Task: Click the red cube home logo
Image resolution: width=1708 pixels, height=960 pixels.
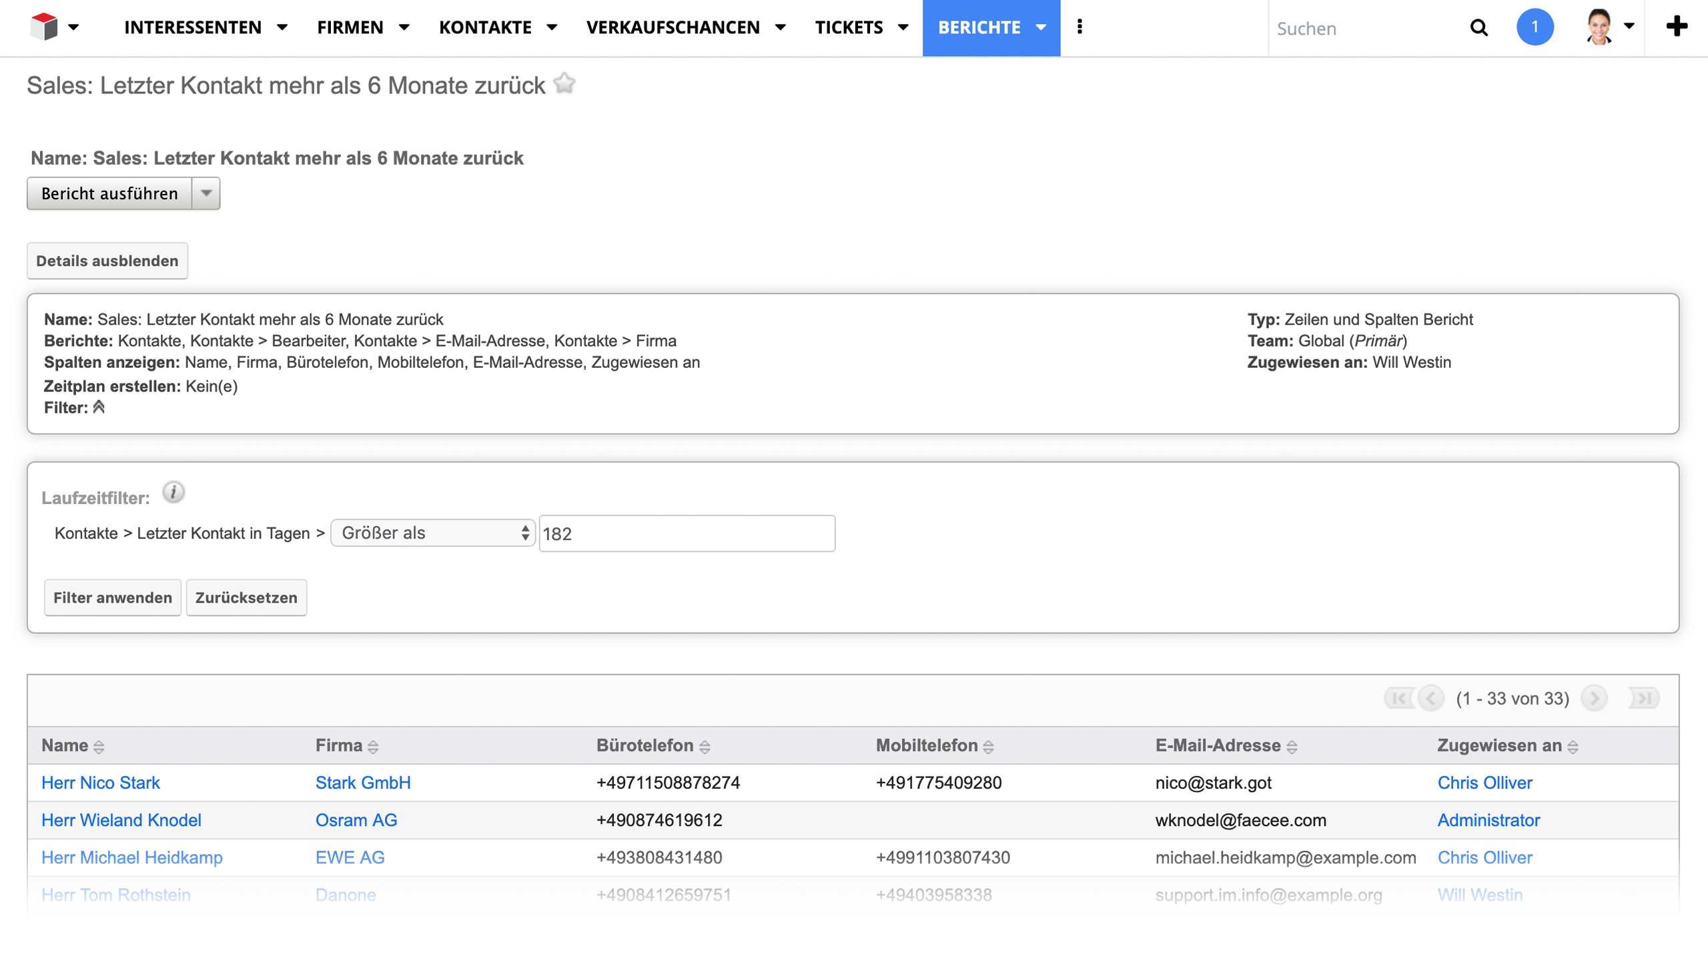Action: coord(44,27)
